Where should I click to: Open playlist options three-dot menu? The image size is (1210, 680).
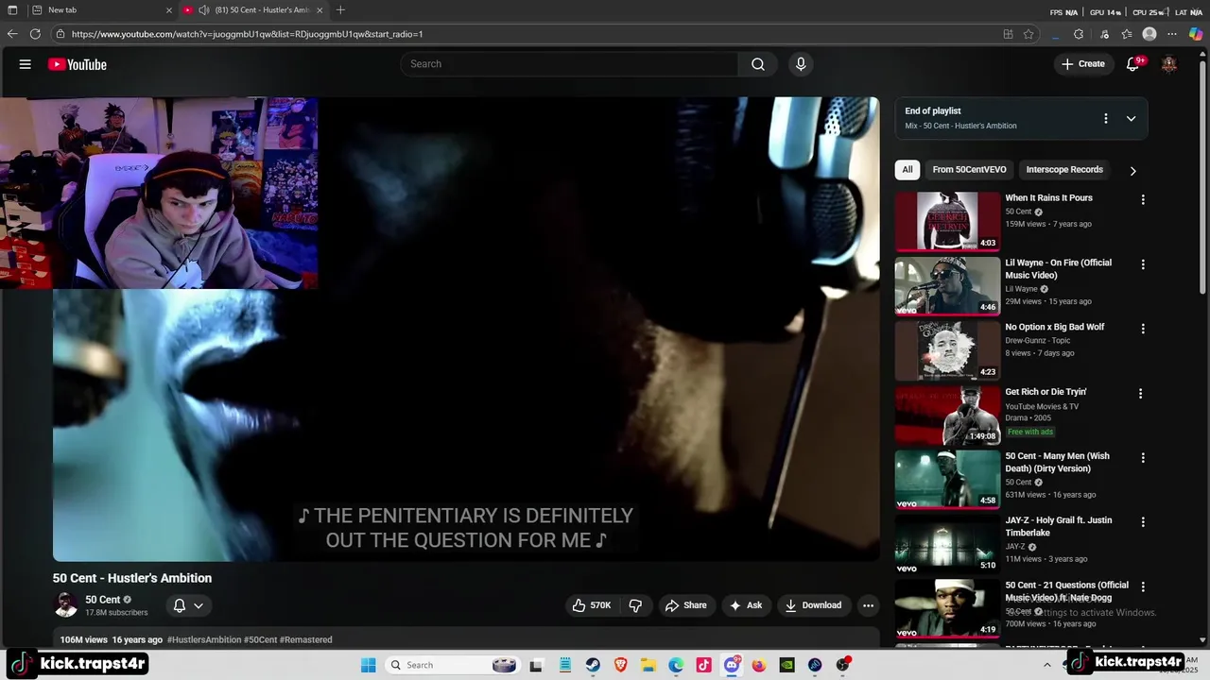(x=1105, y=118)
